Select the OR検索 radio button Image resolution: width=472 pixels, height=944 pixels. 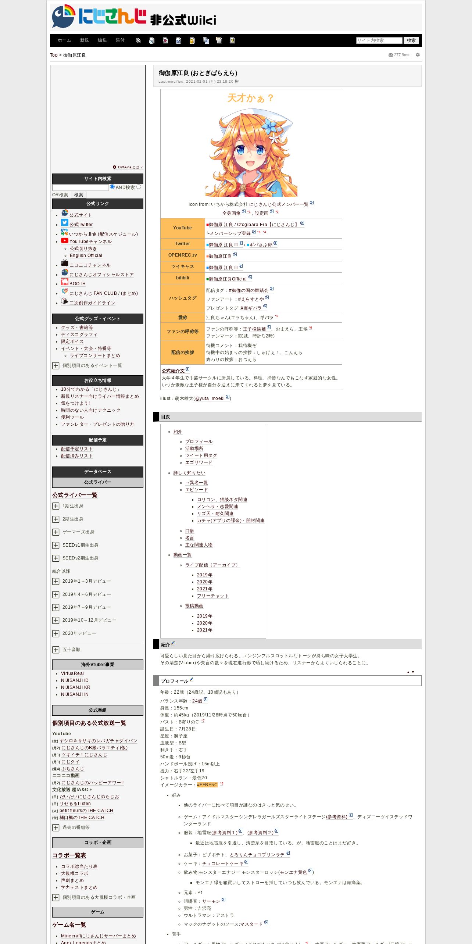pos(139,187)
